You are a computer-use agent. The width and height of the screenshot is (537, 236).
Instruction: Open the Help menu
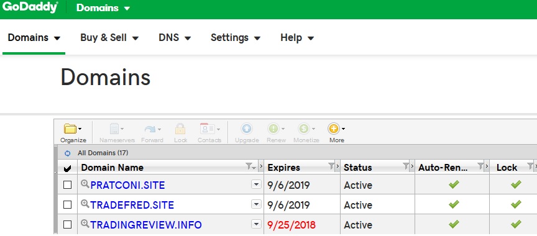pos(297,37)
